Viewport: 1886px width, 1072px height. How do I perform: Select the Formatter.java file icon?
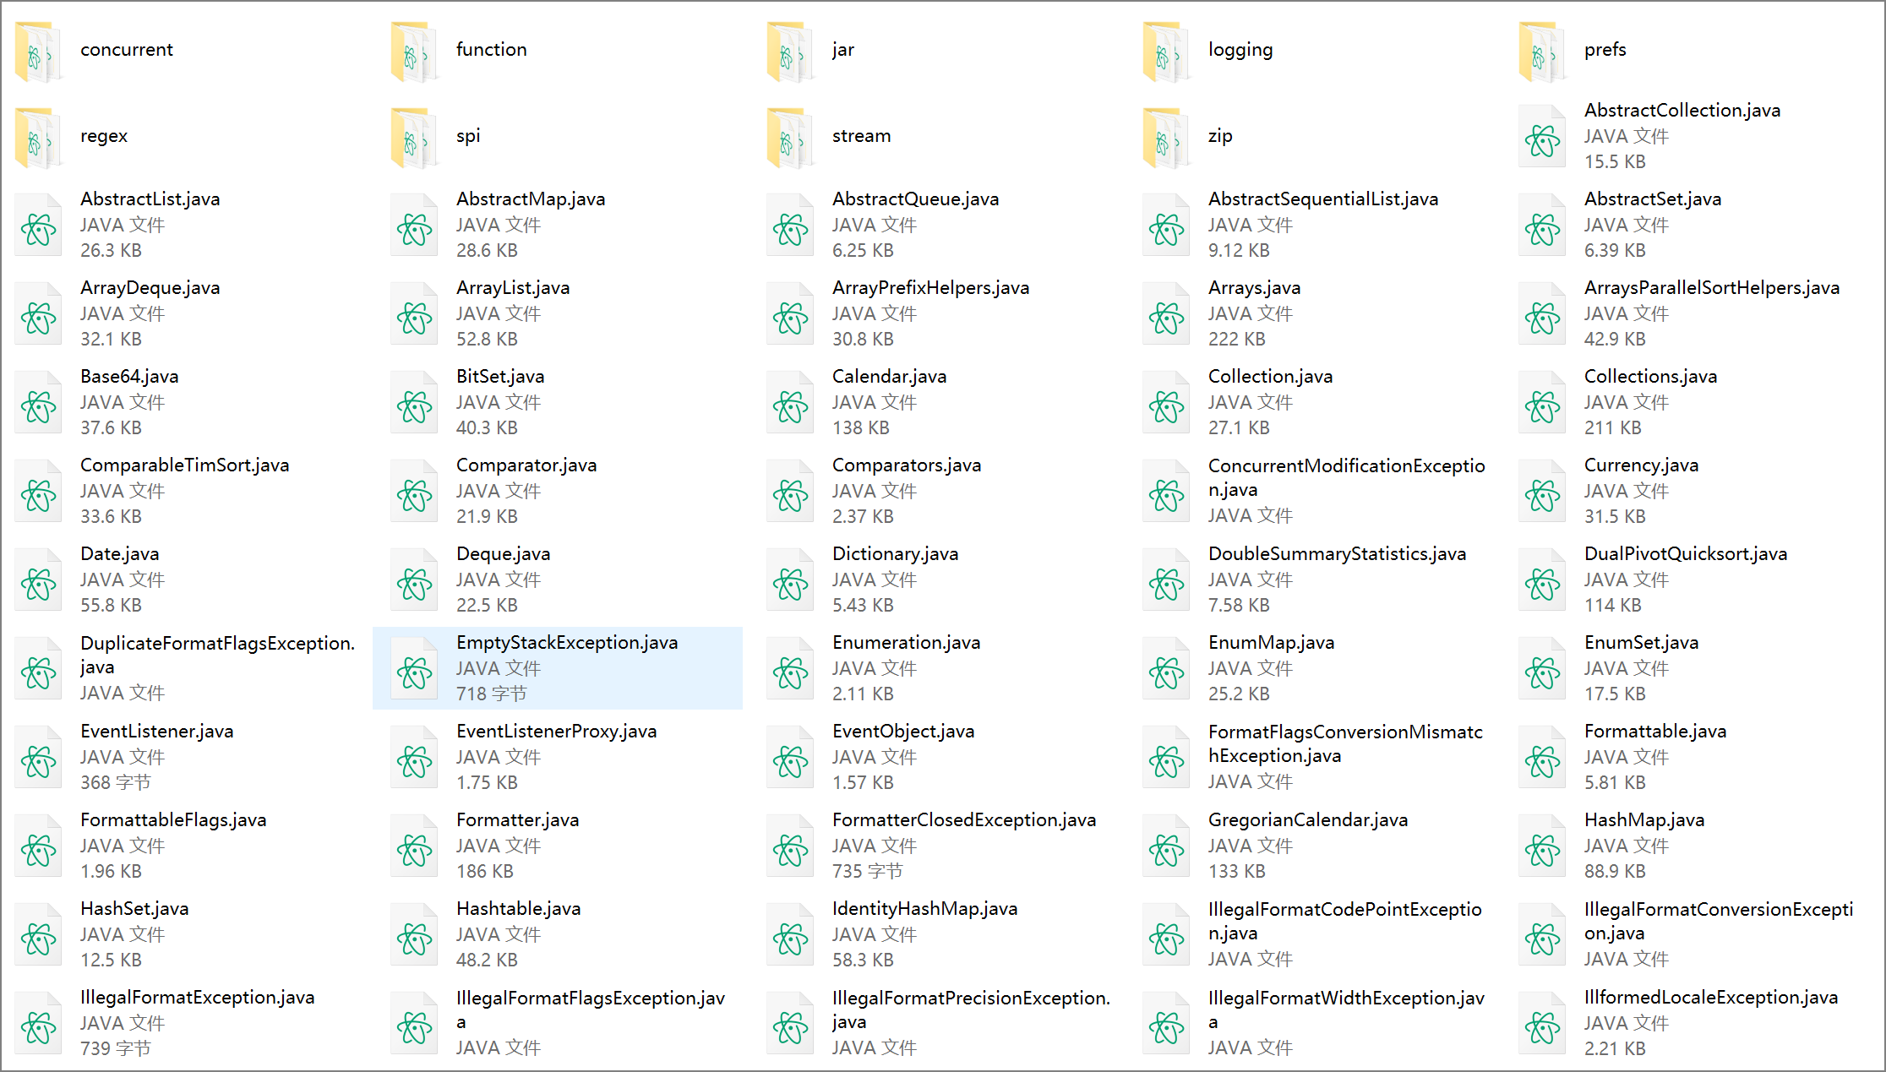click(x=415, y=846)
